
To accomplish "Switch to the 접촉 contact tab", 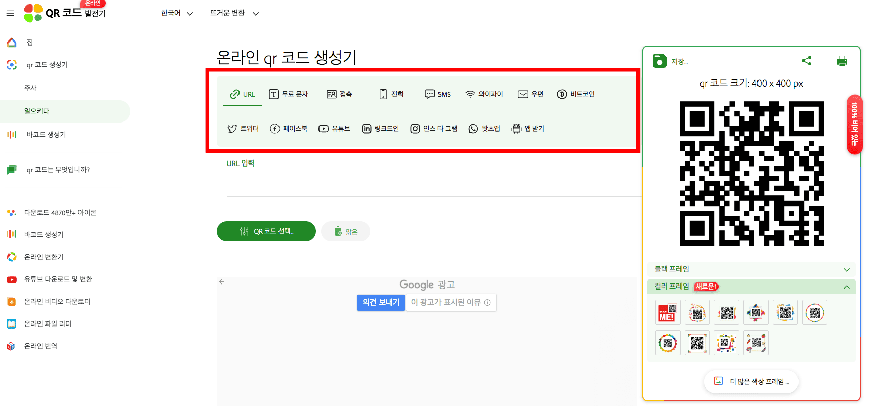I will (x=339, y=94).
